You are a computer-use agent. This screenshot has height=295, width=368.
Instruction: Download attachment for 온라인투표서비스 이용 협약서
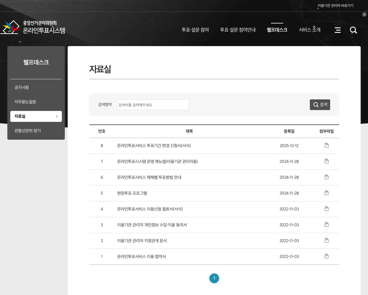pyautogui.click(x=326, y=256)
